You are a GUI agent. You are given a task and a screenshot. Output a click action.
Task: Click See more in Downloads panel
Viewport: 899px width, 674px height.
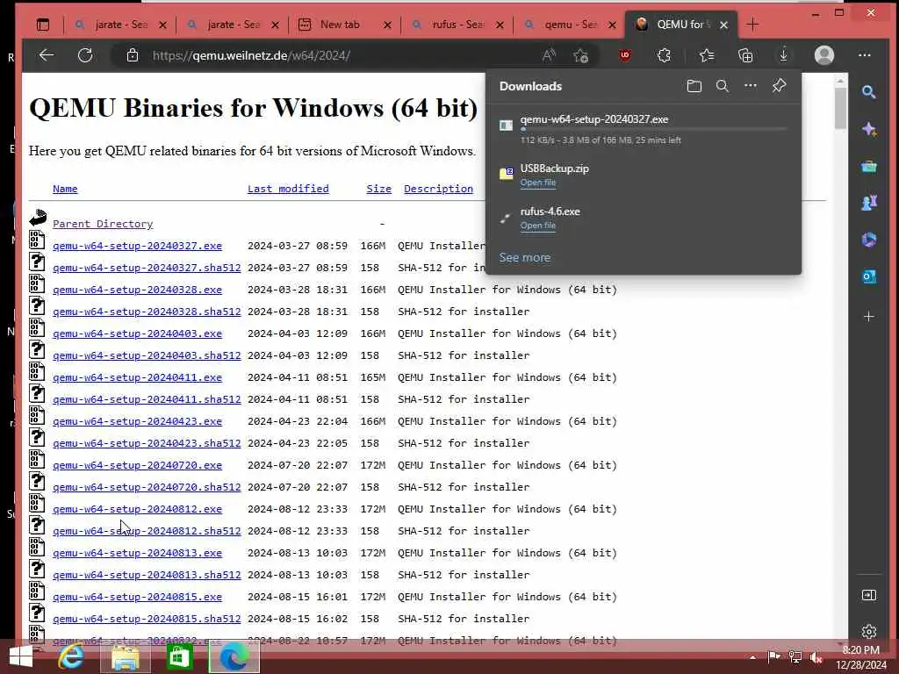pos(525,257)
